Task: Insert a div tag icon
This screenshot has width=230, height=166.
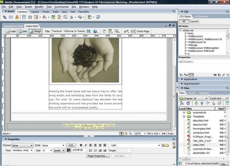Action: [30, 17]
